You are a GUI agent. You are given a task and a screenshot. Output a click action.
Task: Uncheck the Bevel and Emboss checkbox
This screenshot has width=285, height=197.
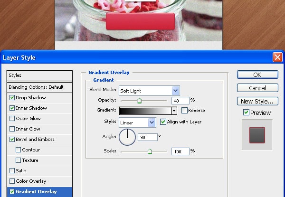point(12,139)
